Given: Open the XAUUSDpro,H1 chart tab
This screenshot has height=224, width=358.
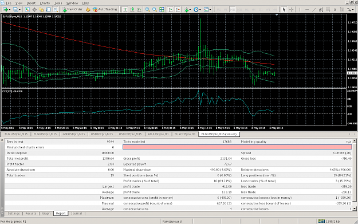Looking at the screenshot, I should click(158, 134).
